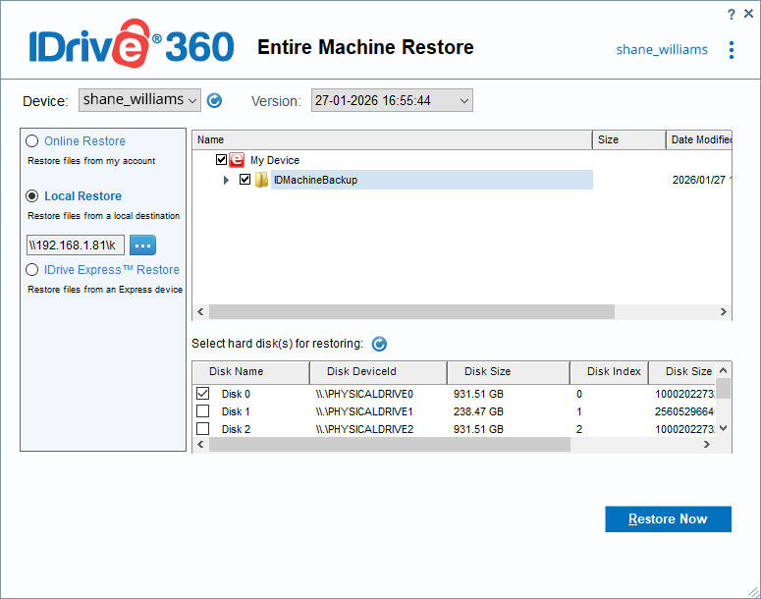761x599 pixels.
Task: Click the shane_williams account link
Action: (x=661, y=50)
